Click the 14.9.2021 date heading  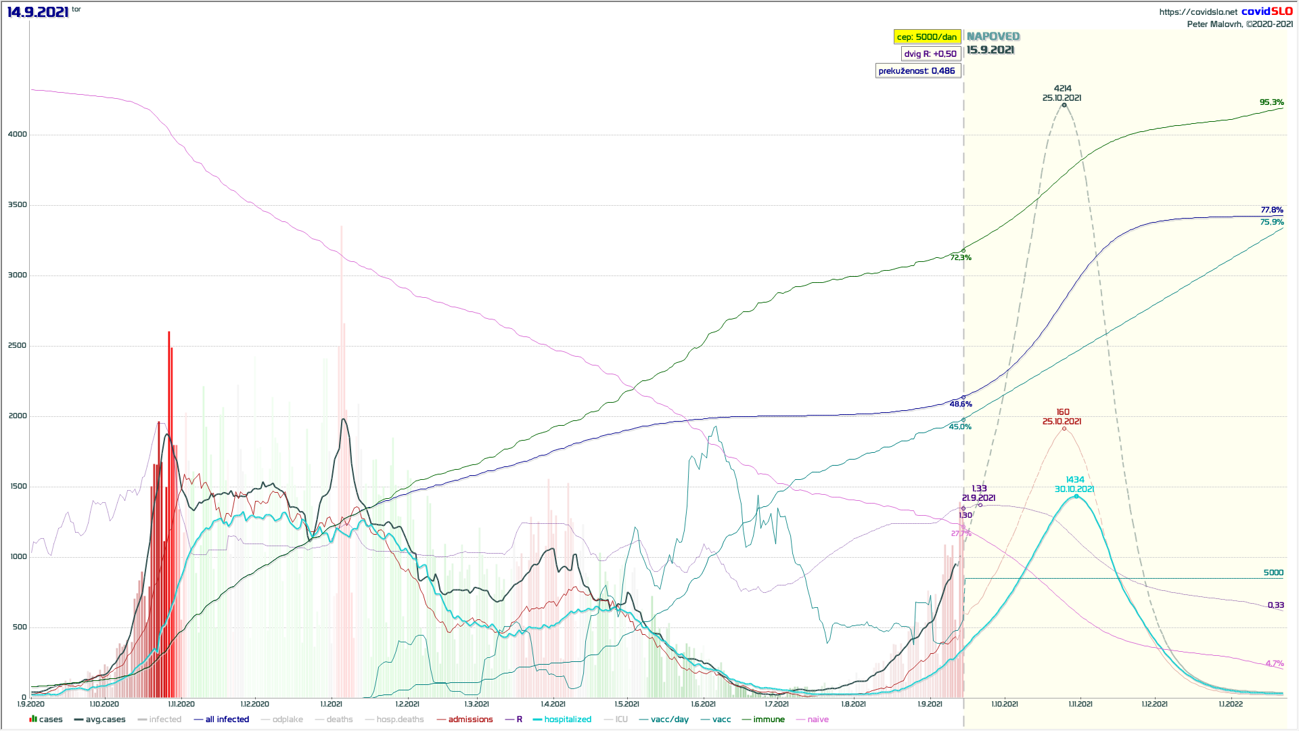pyautogui.click(x=38, y=12)
